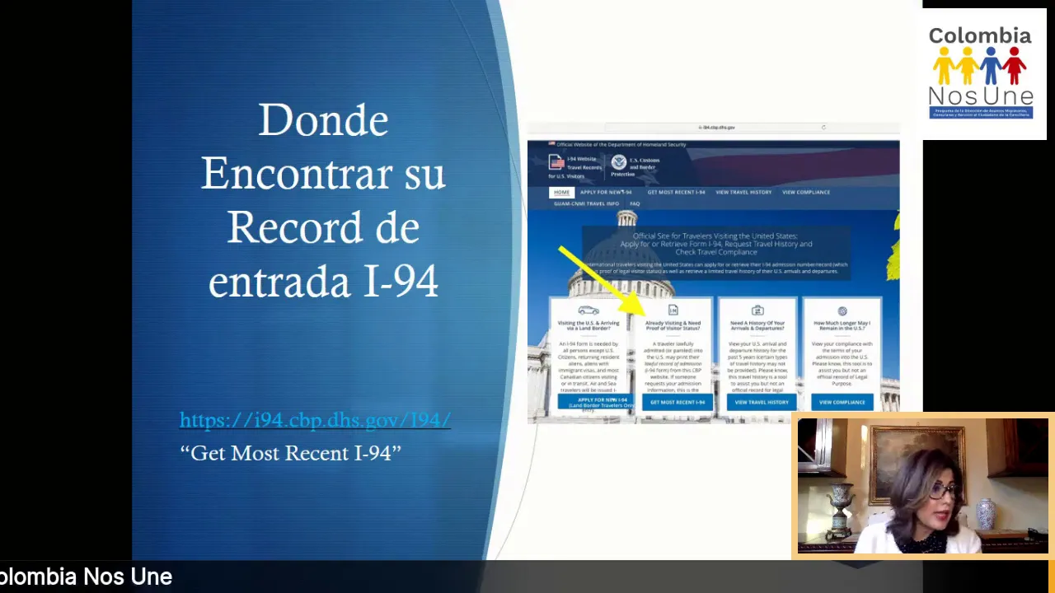Click the U.S. Customs and Border Protection seal
1055x593 pixels.
click(618, 163)
